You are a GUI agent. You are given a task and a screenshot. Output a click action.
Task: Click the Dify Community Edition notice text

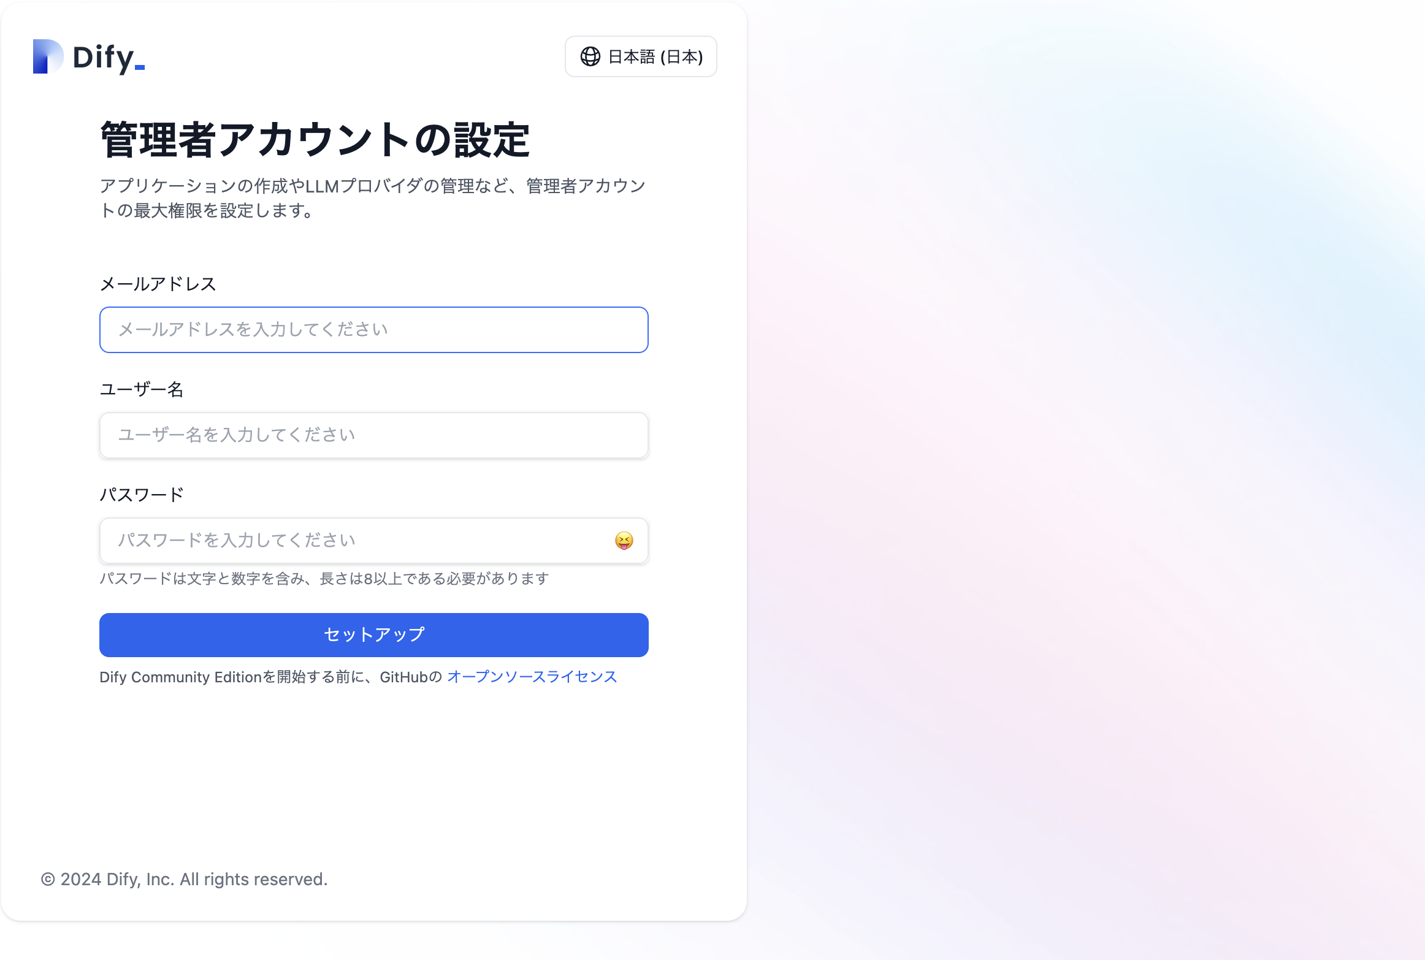click(x=270, y=677)
